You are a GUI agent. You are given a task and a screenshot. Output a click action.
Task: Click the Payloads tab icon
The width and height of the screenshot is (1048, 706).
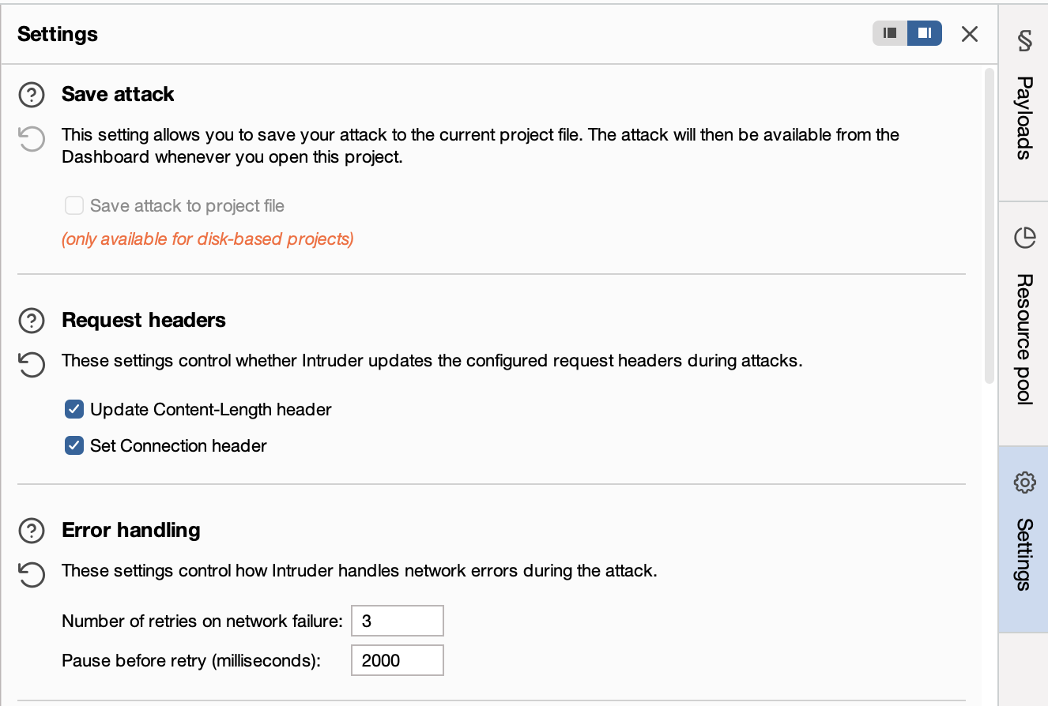[x=1024, y=41]
